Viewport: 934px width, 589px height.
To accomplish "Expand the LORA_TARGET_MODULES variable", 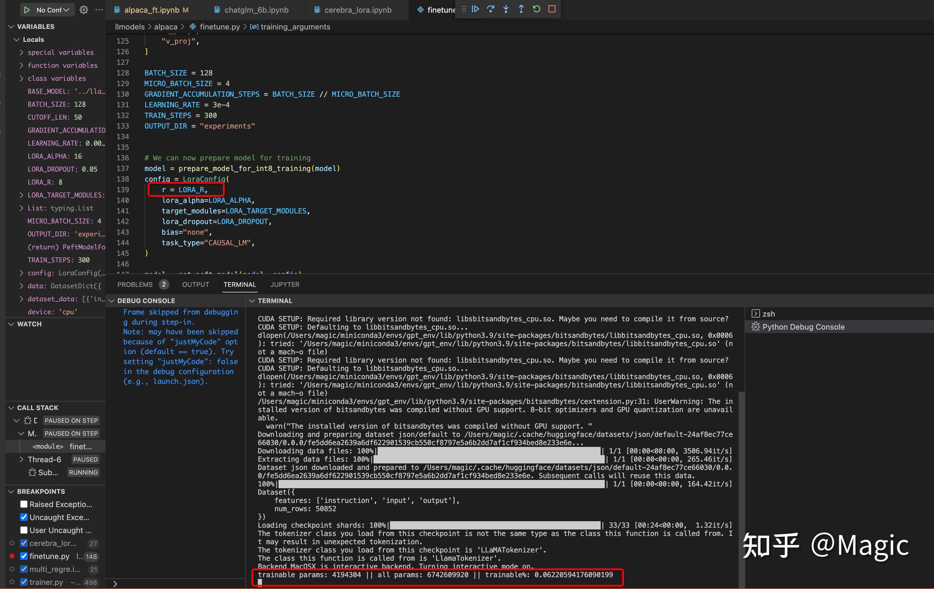I will pos(21,195).
